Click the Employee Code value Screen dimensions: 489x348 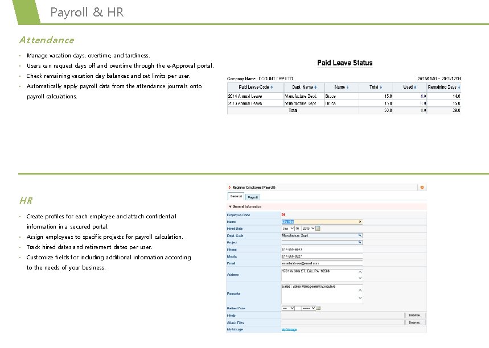pyautogui.click(x=283, y=215)
